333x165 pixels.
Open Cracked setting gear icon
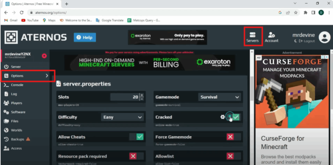(222, 117)
